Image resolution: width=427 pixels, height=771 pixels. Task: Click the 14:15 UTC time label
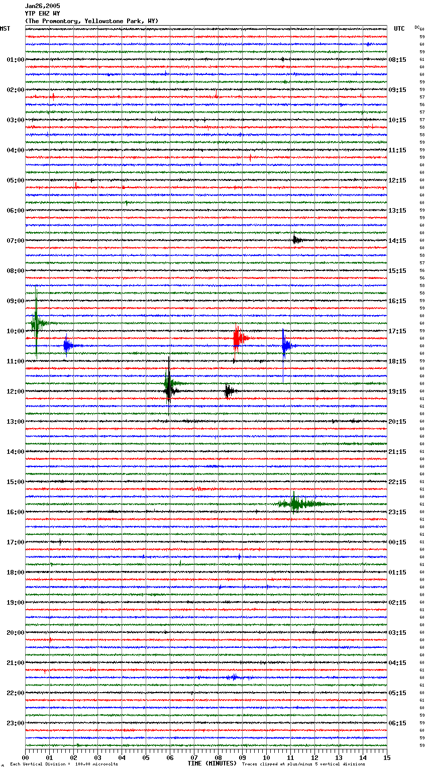(397, 241)
